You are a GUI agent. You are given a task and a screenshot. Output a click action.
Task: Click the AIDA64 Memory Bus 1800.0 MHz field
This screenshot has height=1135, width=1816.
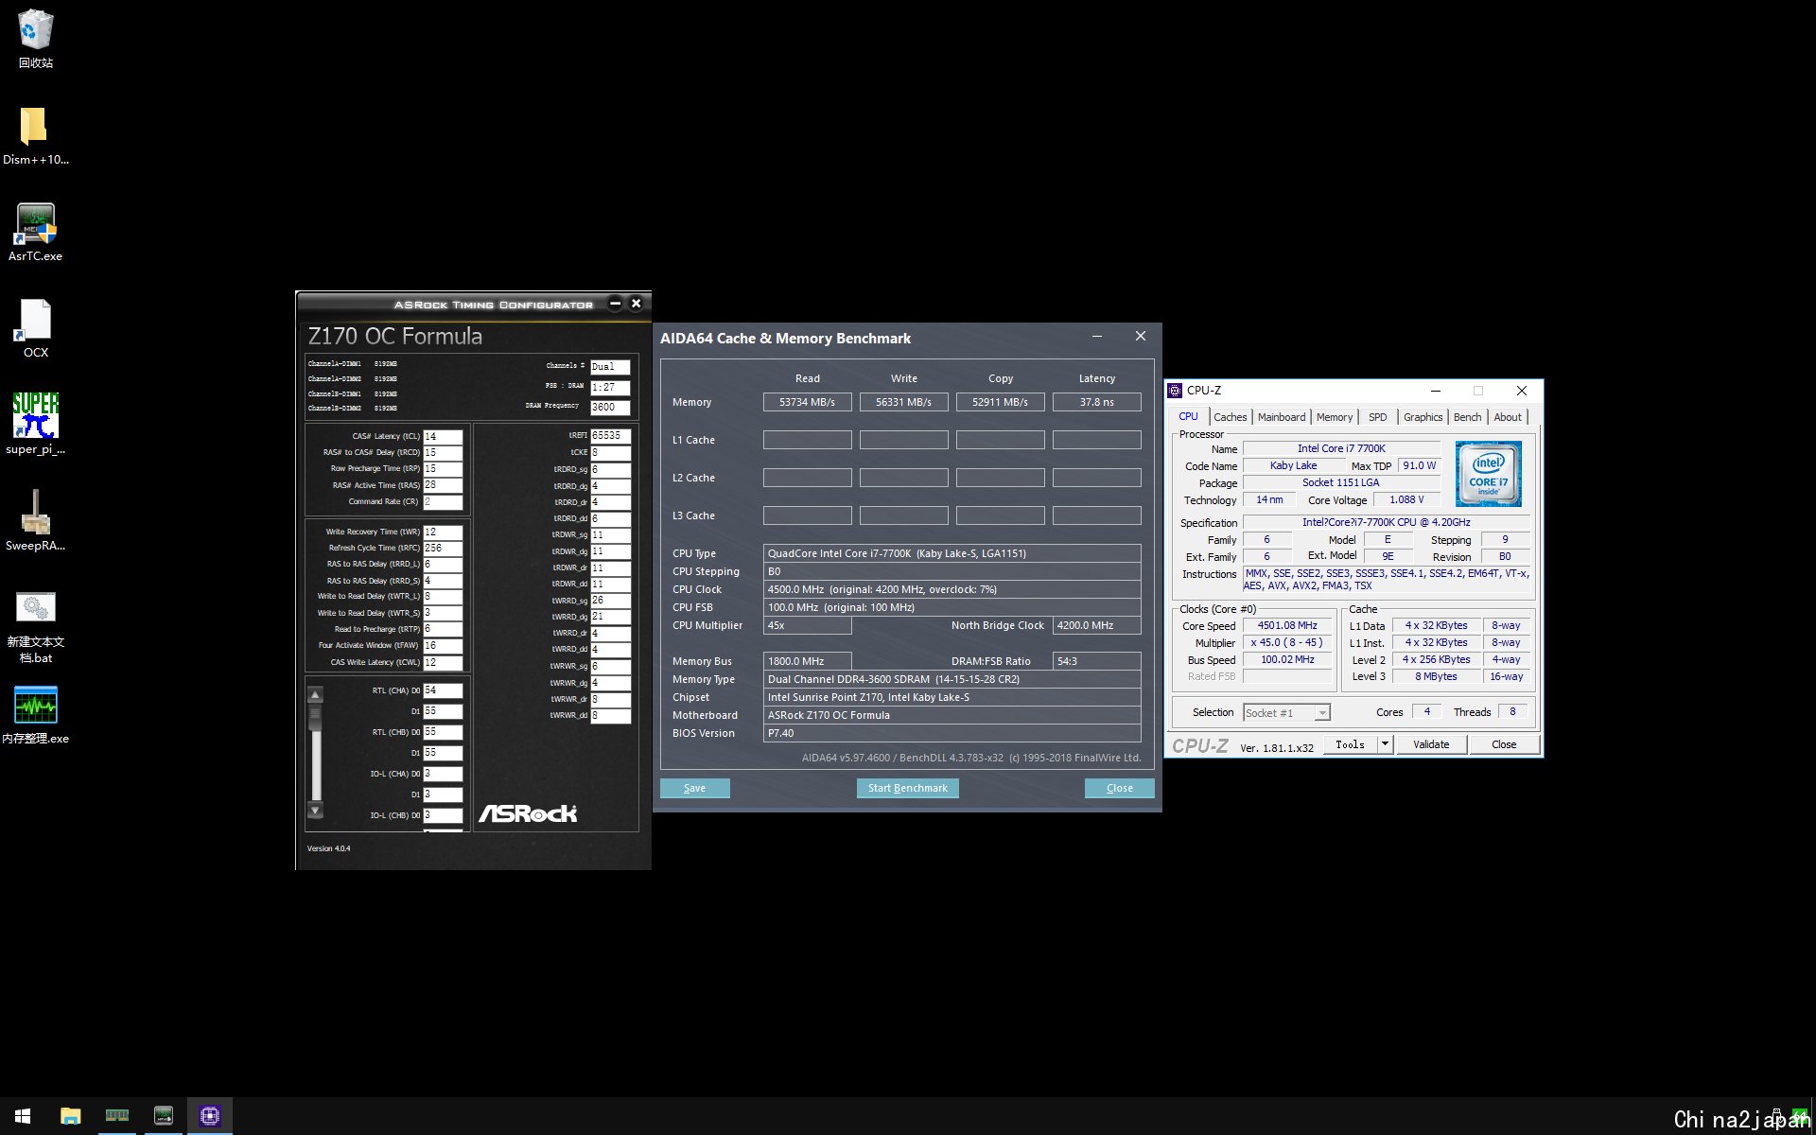pos(807,661)
